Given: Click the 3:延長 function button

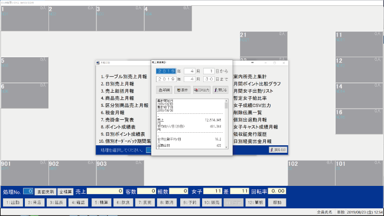Looking at the screenshot, I should pyautogui.click(x=56, y=202).
